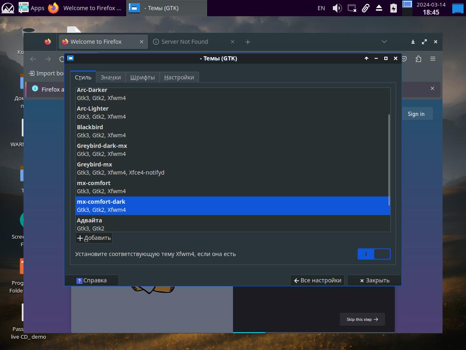Click the Добавить add theme button
The height and width of the screenshot is (350, 466).
pos(94,238)
